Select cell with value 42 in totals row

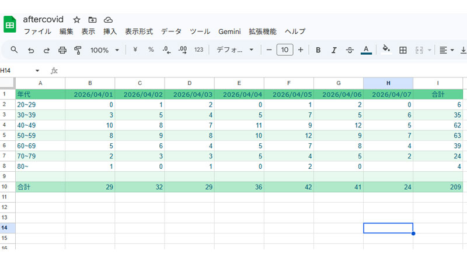288,187
